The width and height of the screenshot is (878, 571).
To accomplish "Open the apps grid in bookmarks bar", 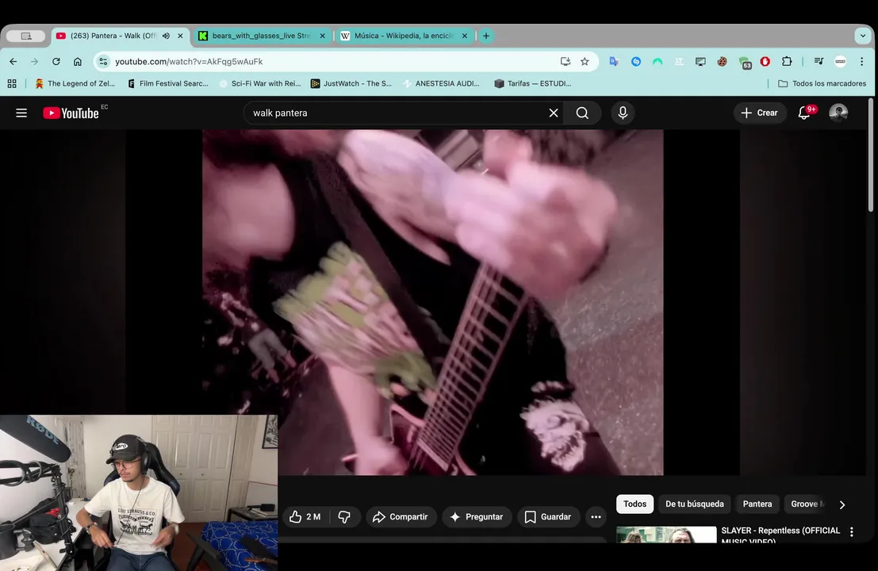I will point(12,83).
